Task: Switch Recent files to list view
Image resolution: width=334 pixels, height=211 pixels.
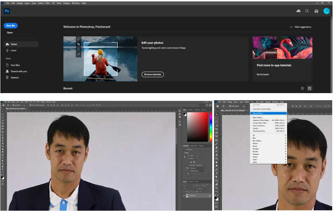Action: pyautogui.click(x=303, y=88)
